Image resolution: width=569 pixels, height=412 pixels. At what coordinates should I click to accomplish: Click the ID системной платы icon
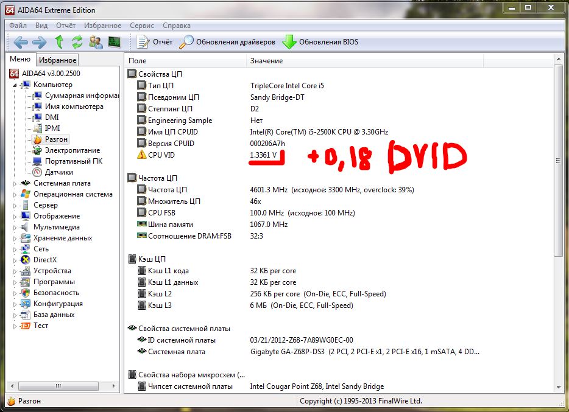click(141, 340)
